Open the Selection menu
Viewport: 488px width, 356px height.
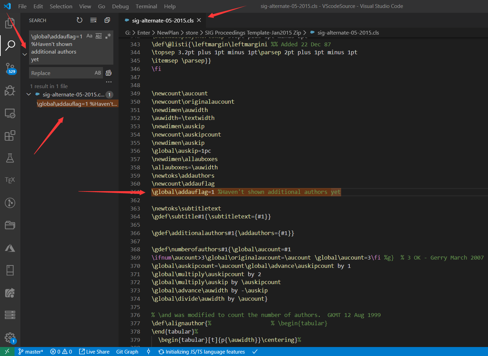(x=61, y=6)
